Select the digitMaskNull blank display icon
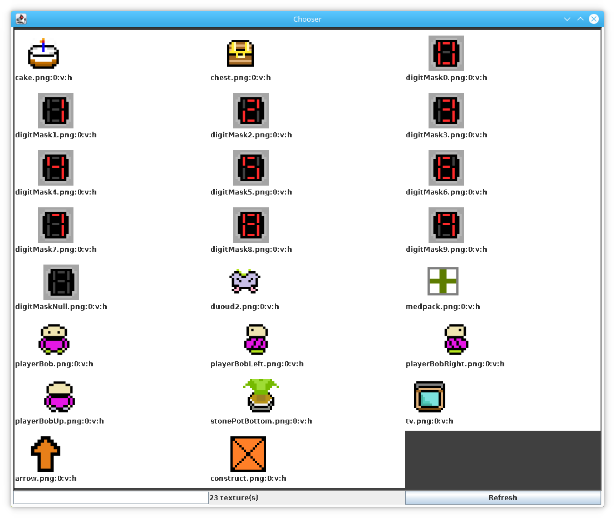 61,282
